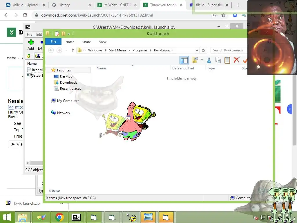Select Downloads in navigation pane
This screenshot has width=297, height=223.
pos(68,82)
